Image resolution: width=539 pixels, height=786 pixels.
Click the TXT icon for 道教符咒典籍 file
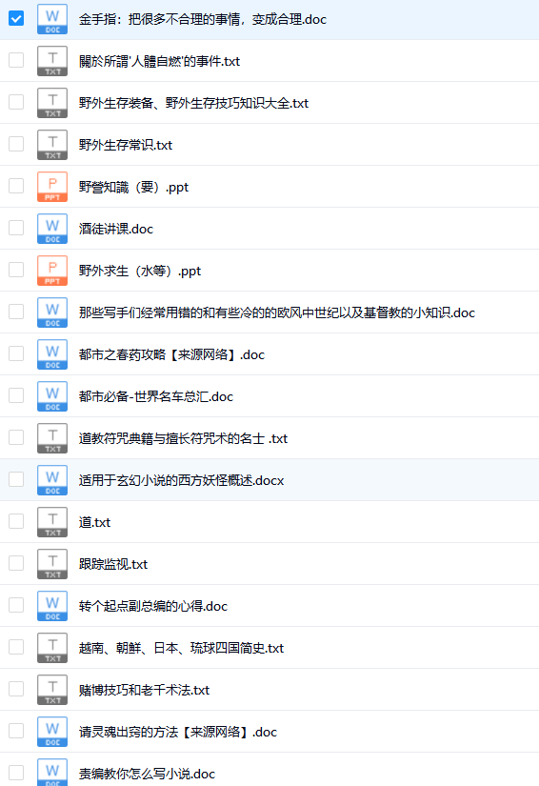(x=52, y=438)
